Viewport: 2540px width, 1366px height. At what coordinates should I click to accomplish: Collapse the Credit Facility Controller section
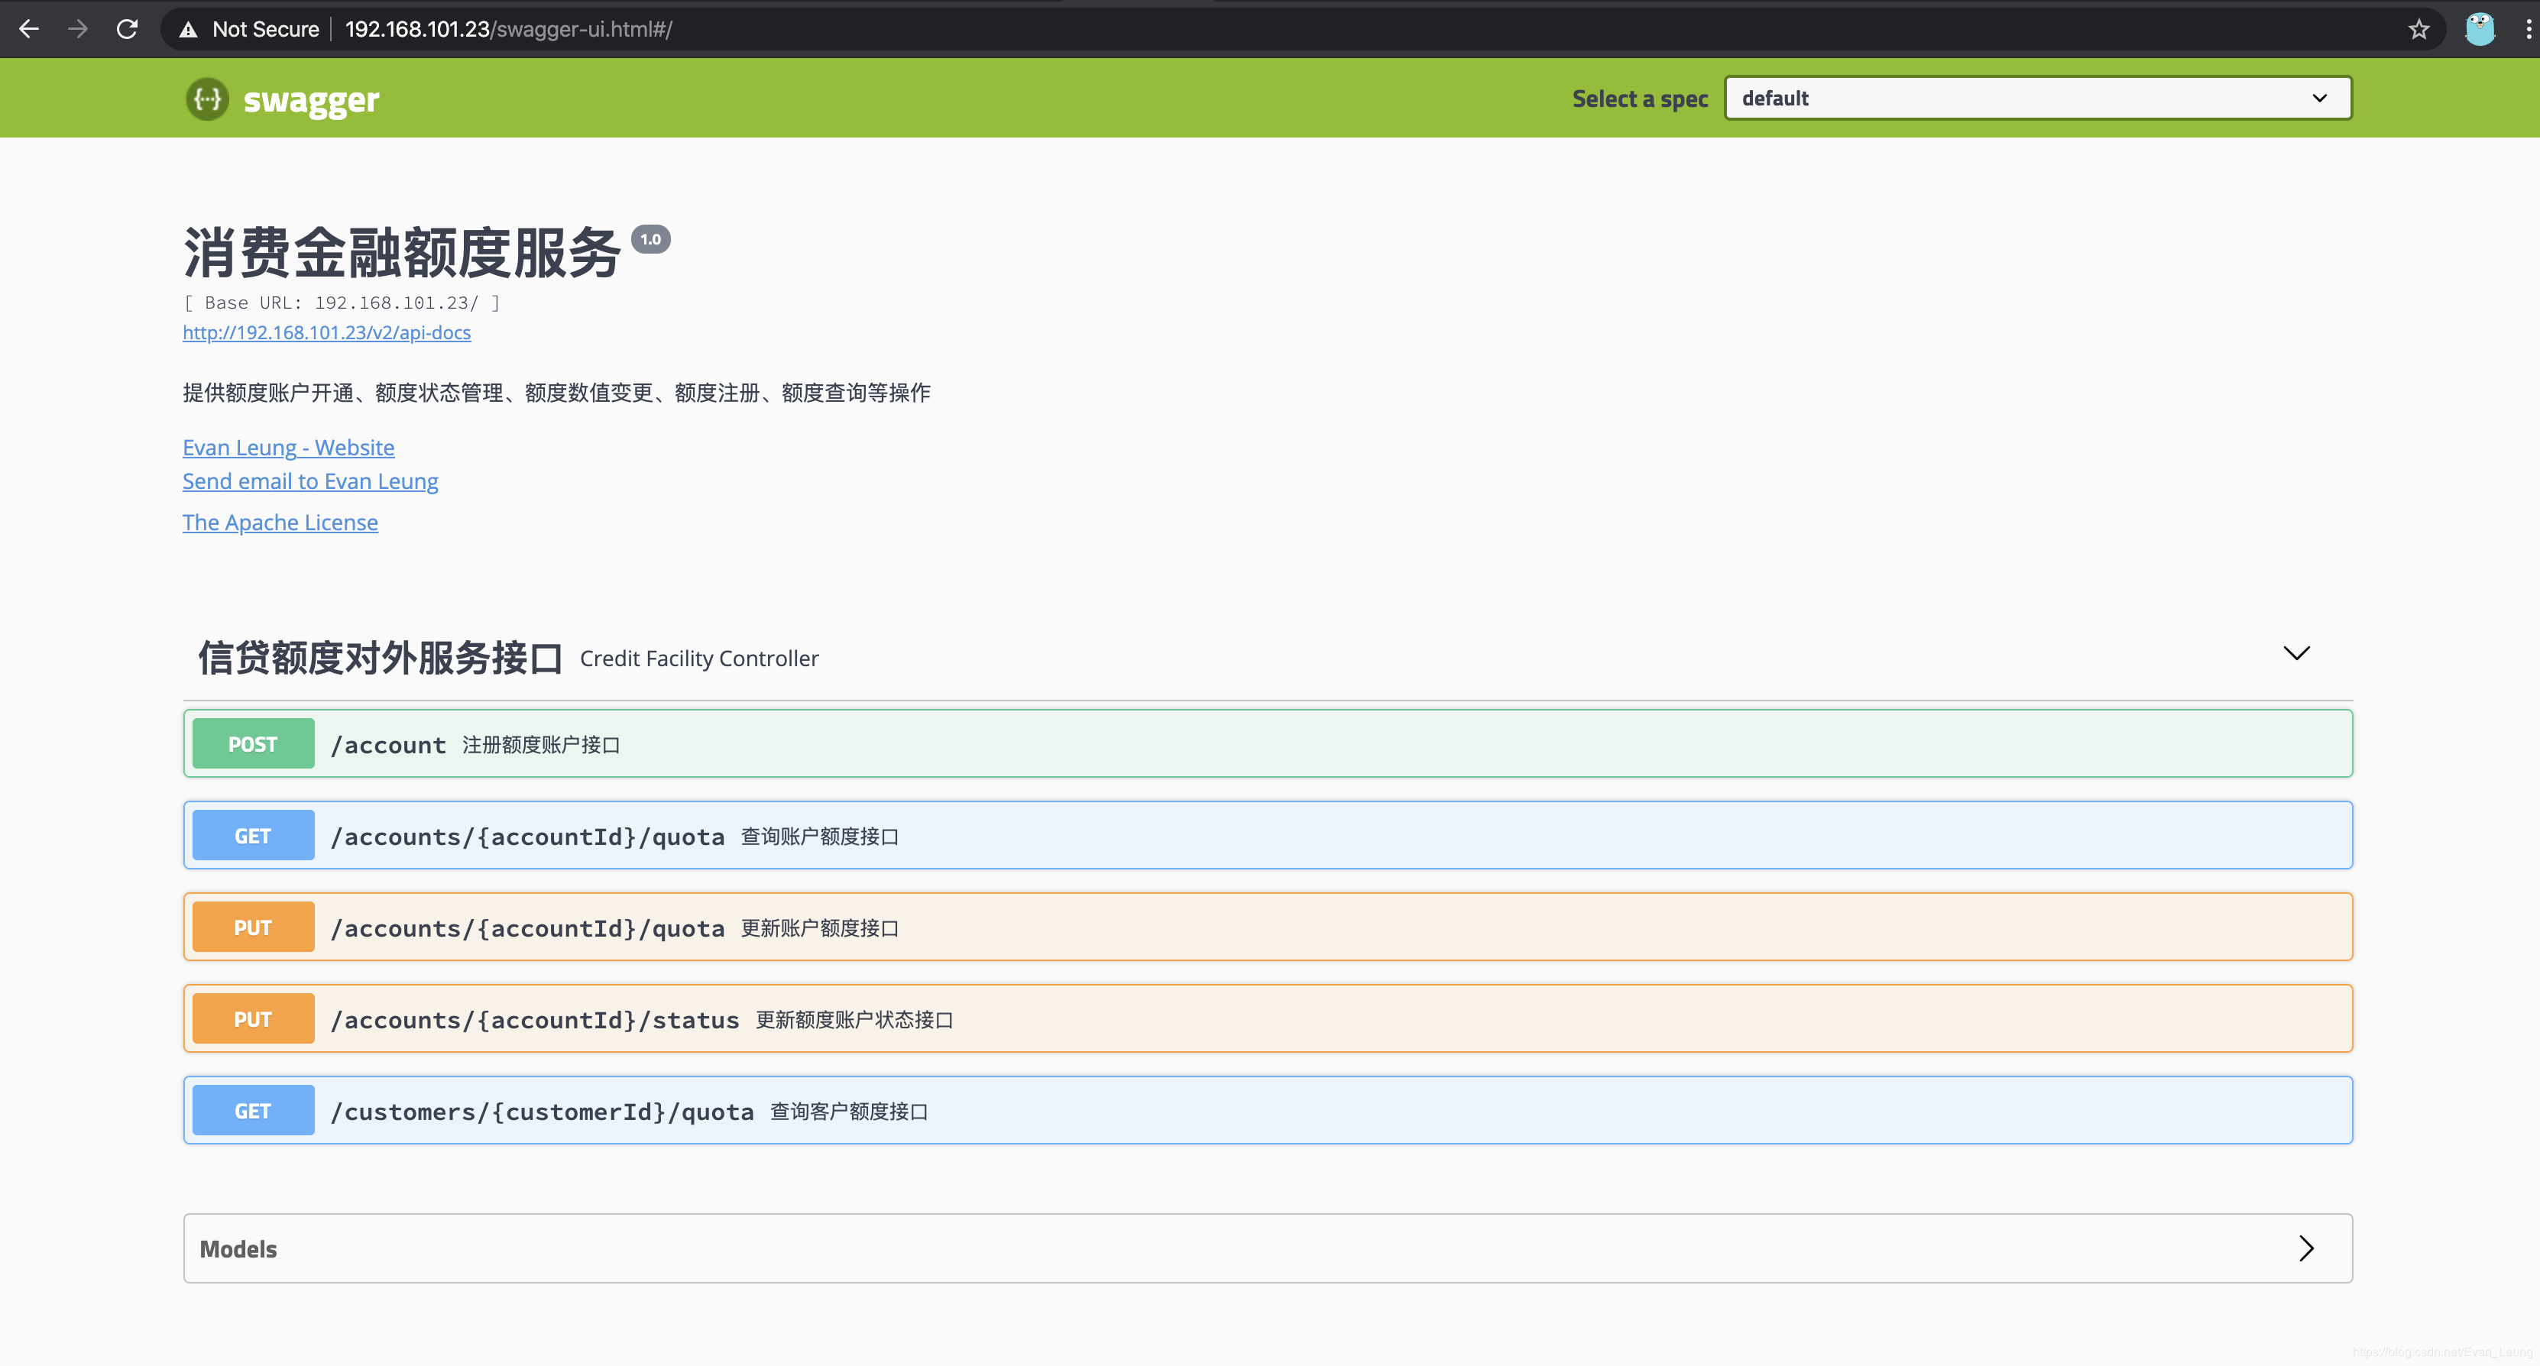[2295, 653]
